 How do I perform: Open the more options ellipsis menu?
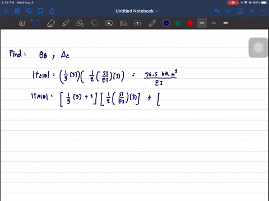tap(263, 11)
